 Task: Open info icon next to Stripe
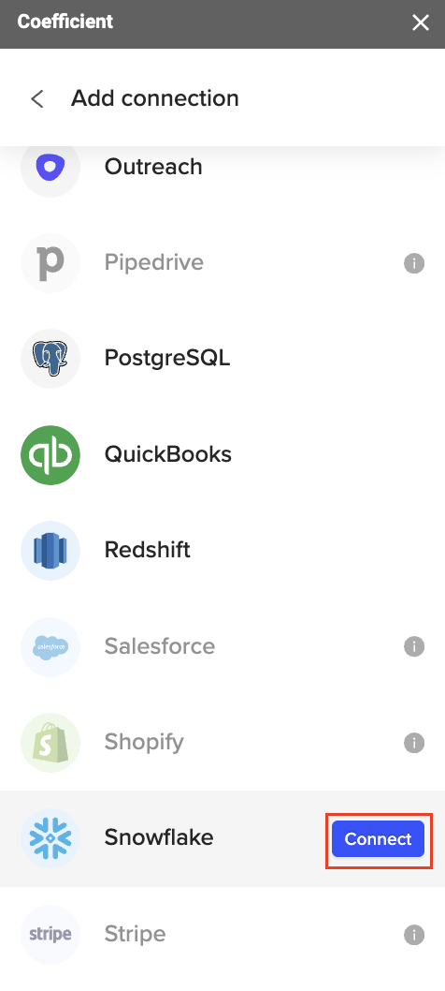(x=414, y=934)
